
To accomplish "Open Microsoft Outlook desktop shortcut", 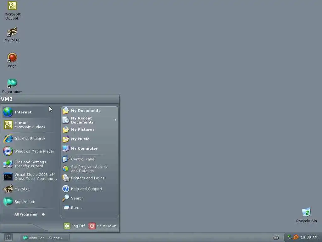I will (x=12, y=11).
